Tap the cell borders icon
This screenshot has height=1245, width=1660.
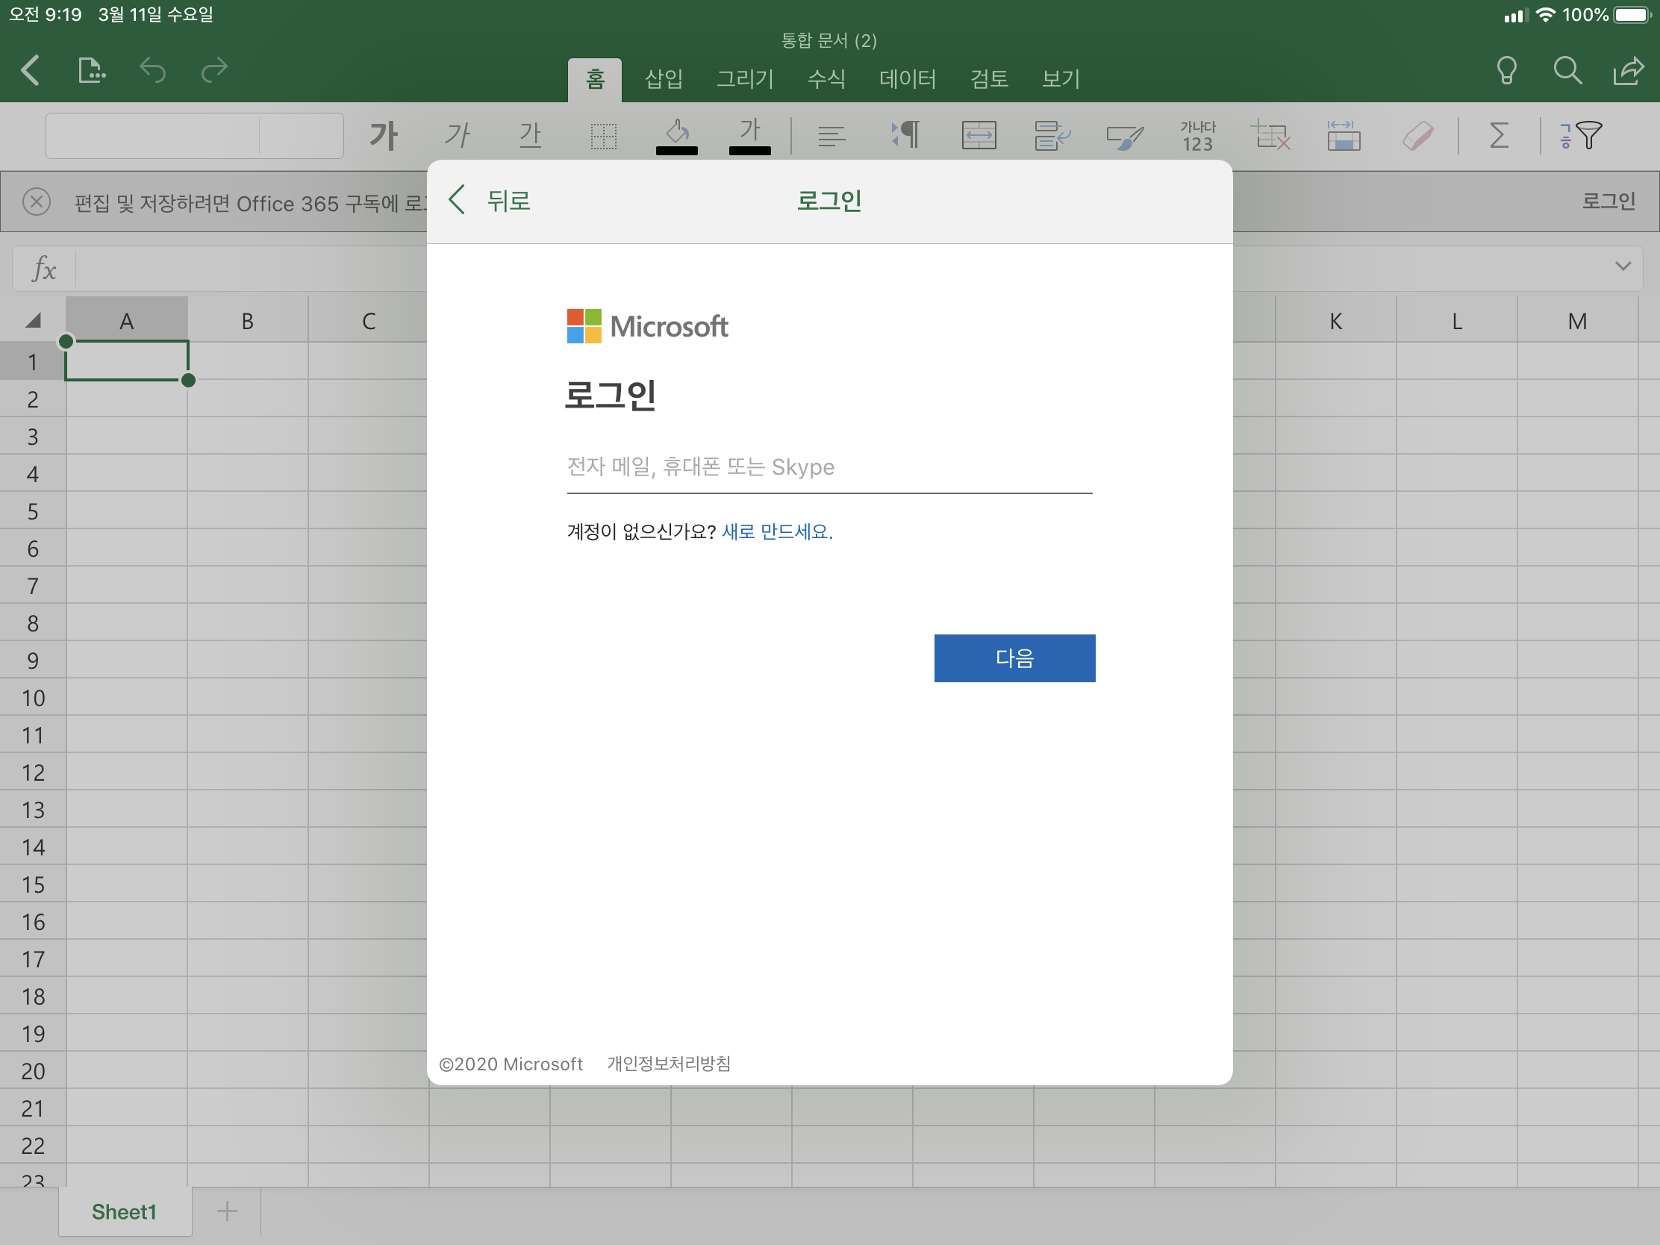pos(603,136)
